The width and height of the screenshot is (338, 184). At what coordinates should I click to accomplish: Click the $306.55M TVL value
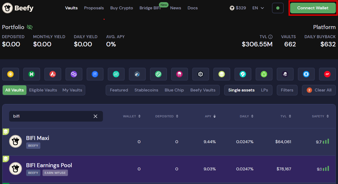[x=257, y=44]
